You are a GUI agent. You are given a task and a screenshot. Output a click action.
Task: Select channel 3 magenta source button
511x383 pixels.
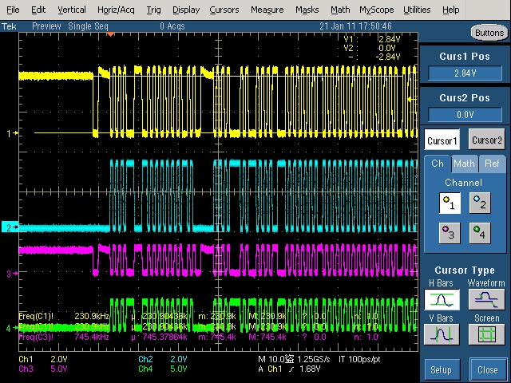[450, 233]
